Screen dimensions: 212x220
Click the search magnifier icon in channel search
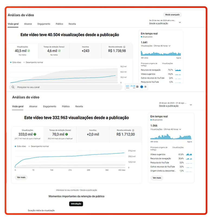pyautogui.click(x=13, y=87)
